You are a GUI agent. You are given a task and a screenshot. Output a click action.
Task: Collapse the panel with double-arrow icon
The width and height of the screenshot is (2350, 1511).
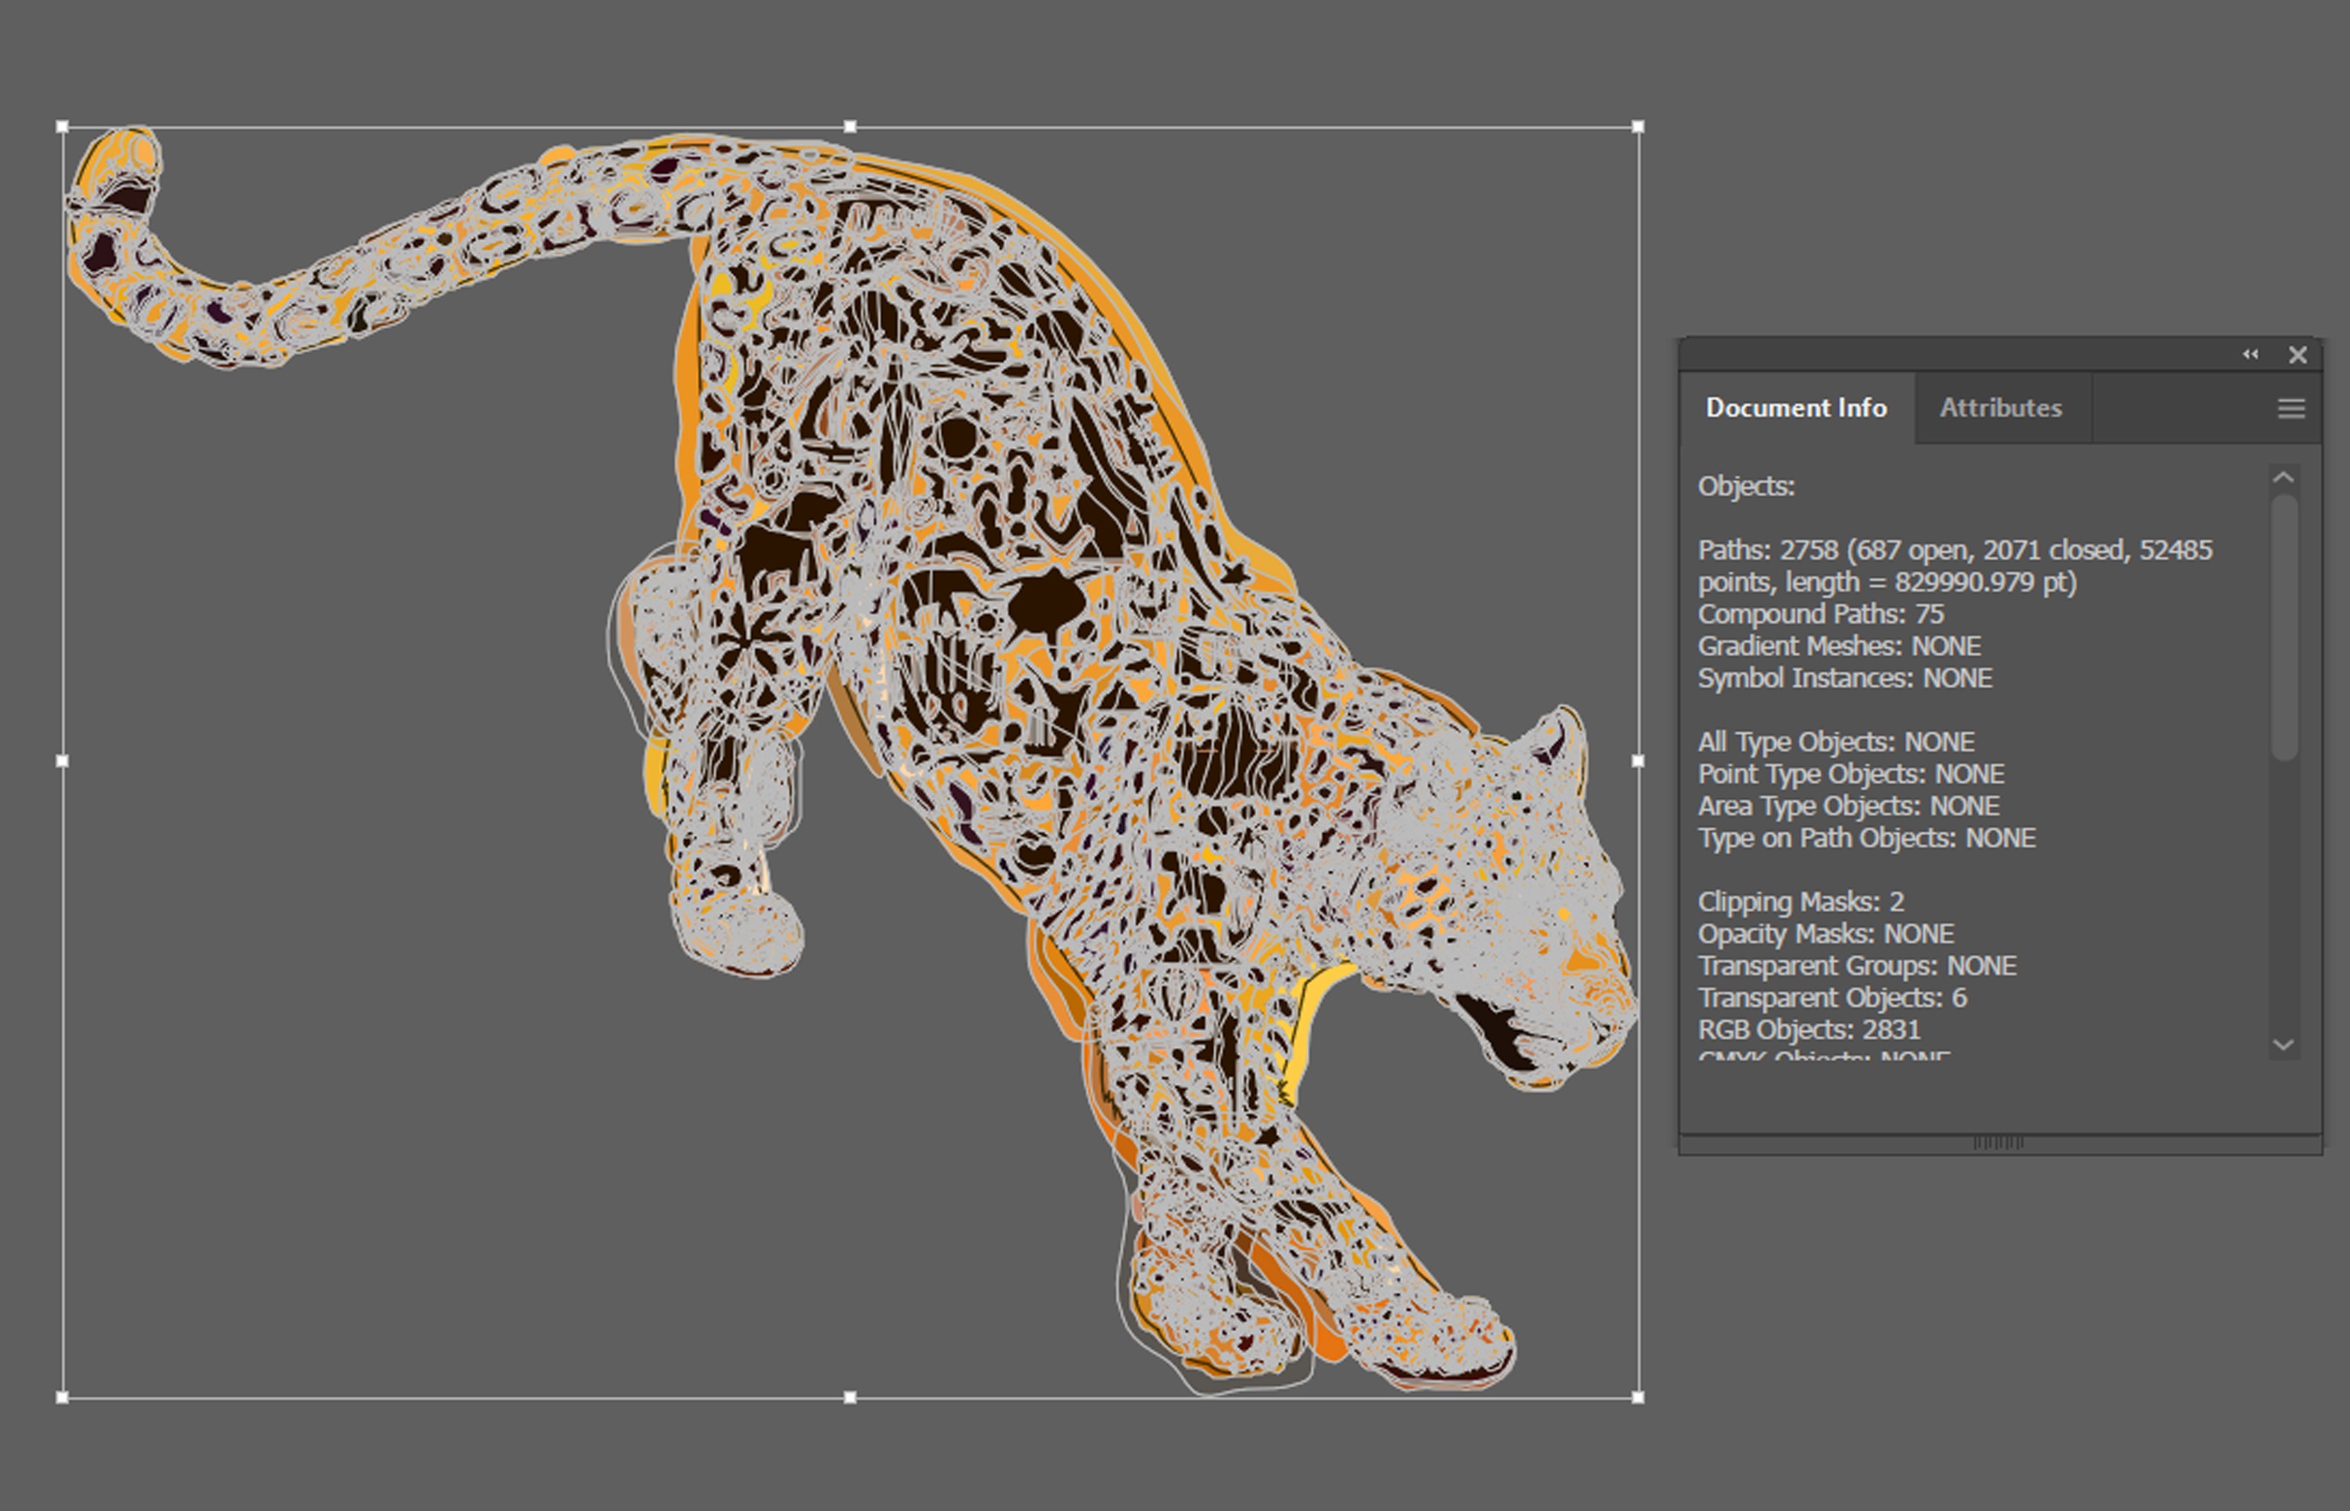[2250, 354]
